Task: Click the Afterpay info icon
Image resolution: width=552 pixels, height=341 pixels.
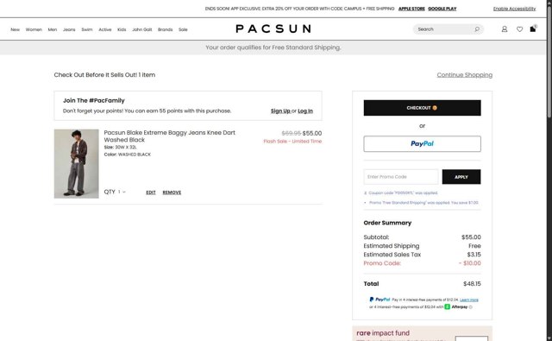Action: (x=471, y=307)
